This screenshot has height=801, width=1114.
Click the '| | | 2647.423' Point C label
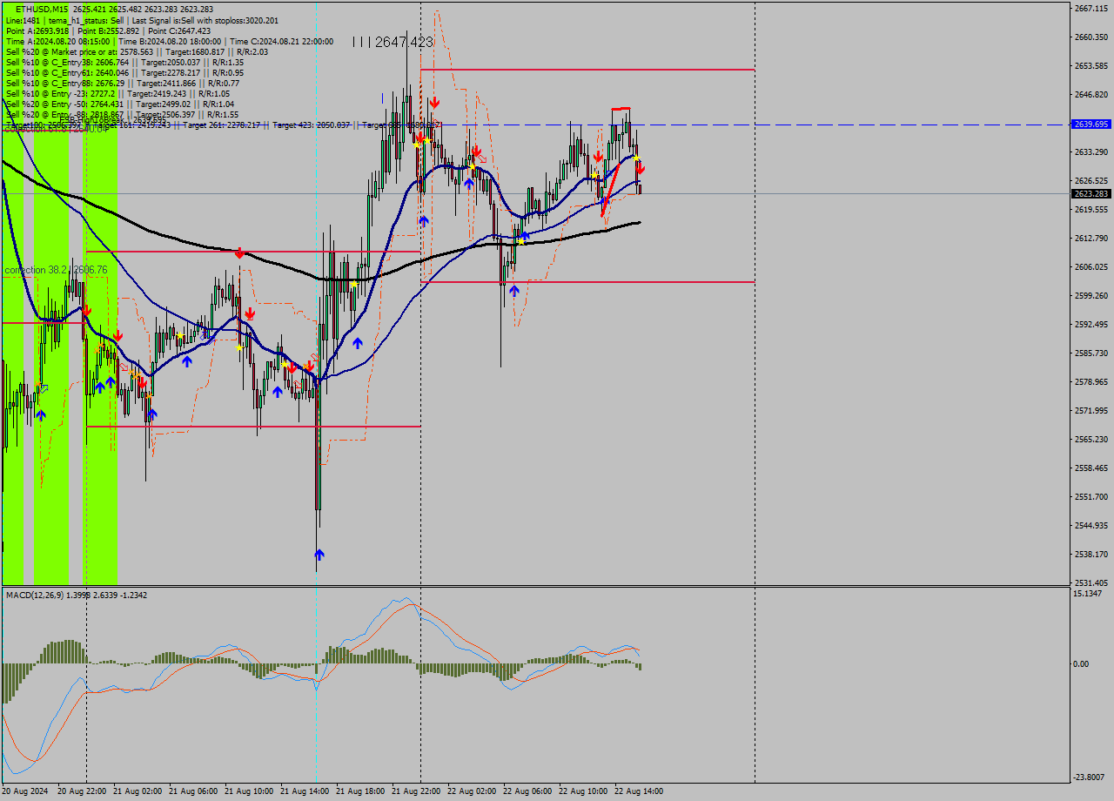[393, 42]
